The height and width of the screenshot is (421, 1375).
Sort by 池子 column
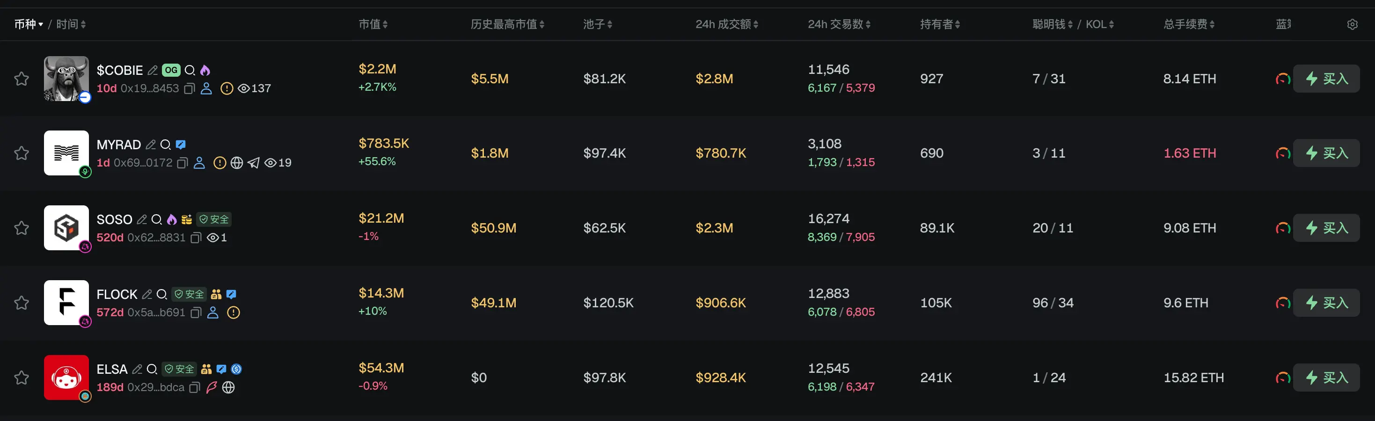(598, 24)
